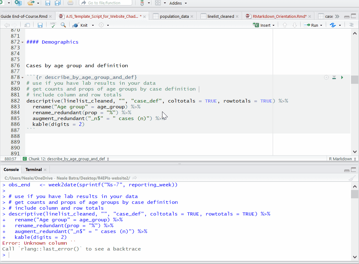
Task: Jump to the previous code chunk
Action: point(285,25)
